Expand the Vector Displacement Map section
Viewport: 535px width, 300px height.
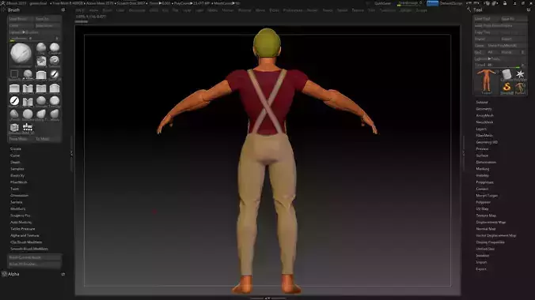pos(495,235)
